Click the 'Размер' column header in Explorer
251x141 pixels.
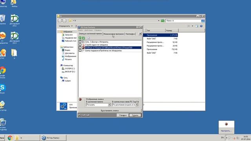click(x=172, y=31)
